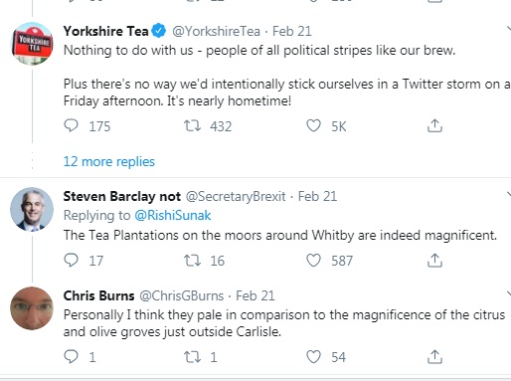This screenshot has height=381, width=511.
Task: Reply to Yorkshire Tea's tweet
Action: click(x=71, y=126)
